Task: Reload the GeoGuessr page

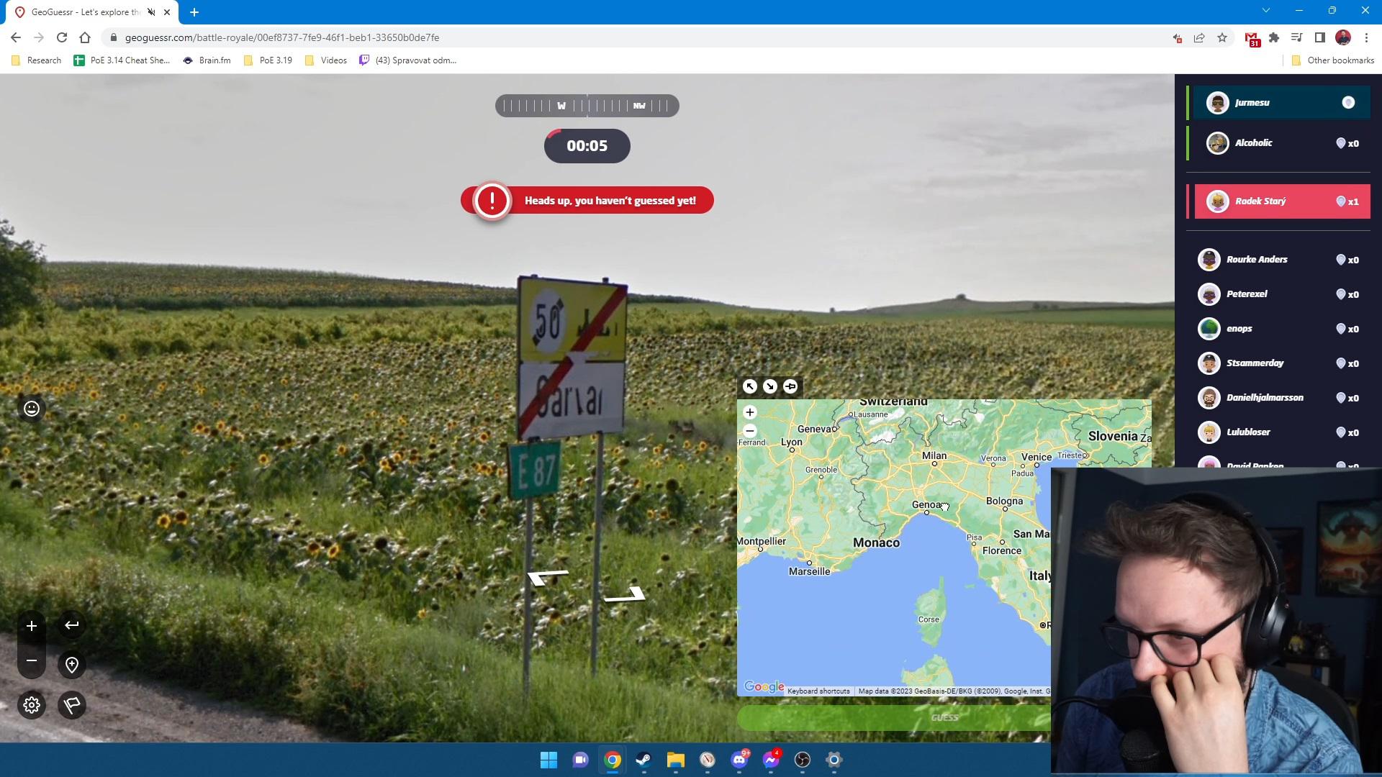Action: point(62,37)
